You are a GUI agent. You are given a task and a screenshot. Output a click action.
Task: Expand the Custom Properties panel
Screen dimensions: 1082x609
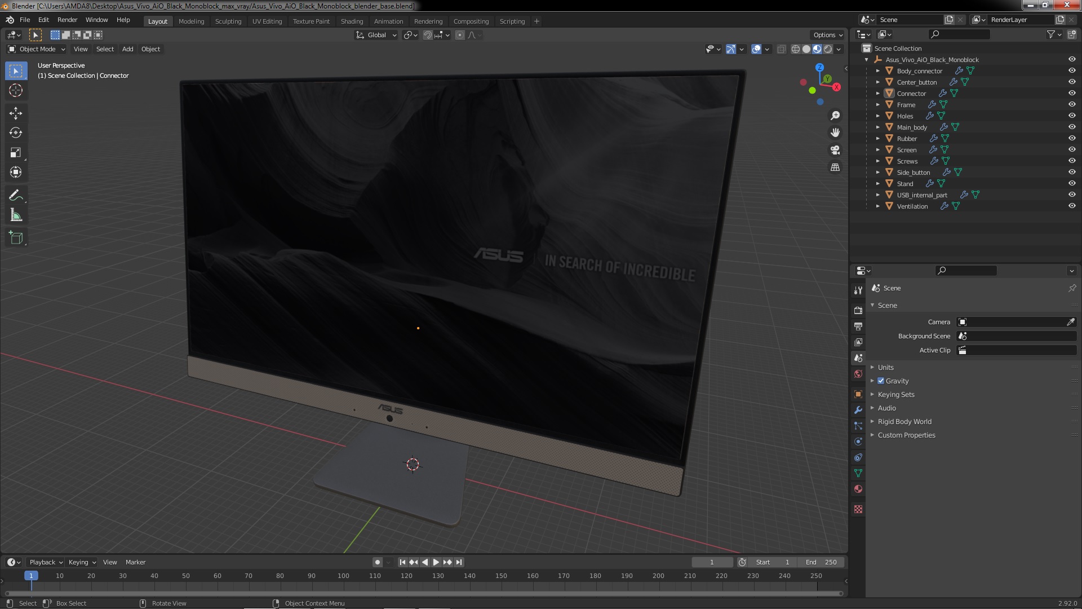coord(906,435)
